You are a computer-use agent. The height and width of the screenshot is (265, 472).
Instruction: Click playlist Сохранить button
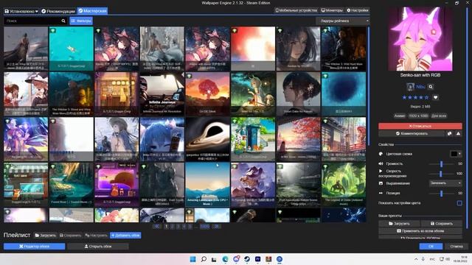(x=70, y=236)
